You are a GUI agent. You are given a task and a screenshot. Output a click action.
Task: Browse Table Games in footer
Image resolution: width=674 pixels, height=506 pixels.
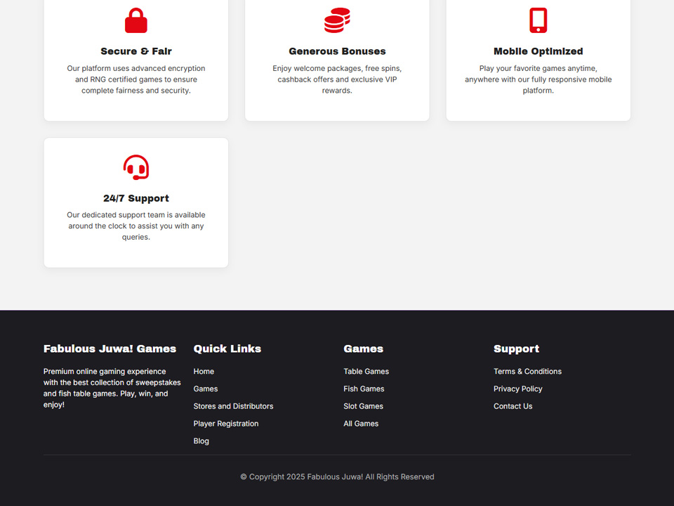click(x=366, y=371)
